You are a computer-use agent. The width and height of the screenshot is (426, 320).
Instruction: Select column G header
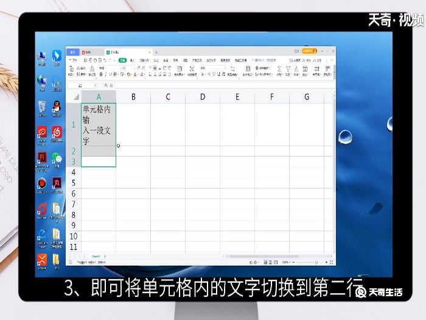tap(307, 96)
